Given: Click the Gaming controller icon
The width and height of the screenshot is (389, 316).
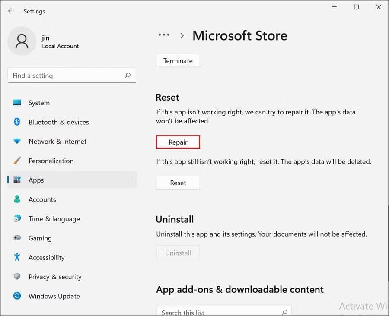Looking at the screenshot, I should click(17, 238).
